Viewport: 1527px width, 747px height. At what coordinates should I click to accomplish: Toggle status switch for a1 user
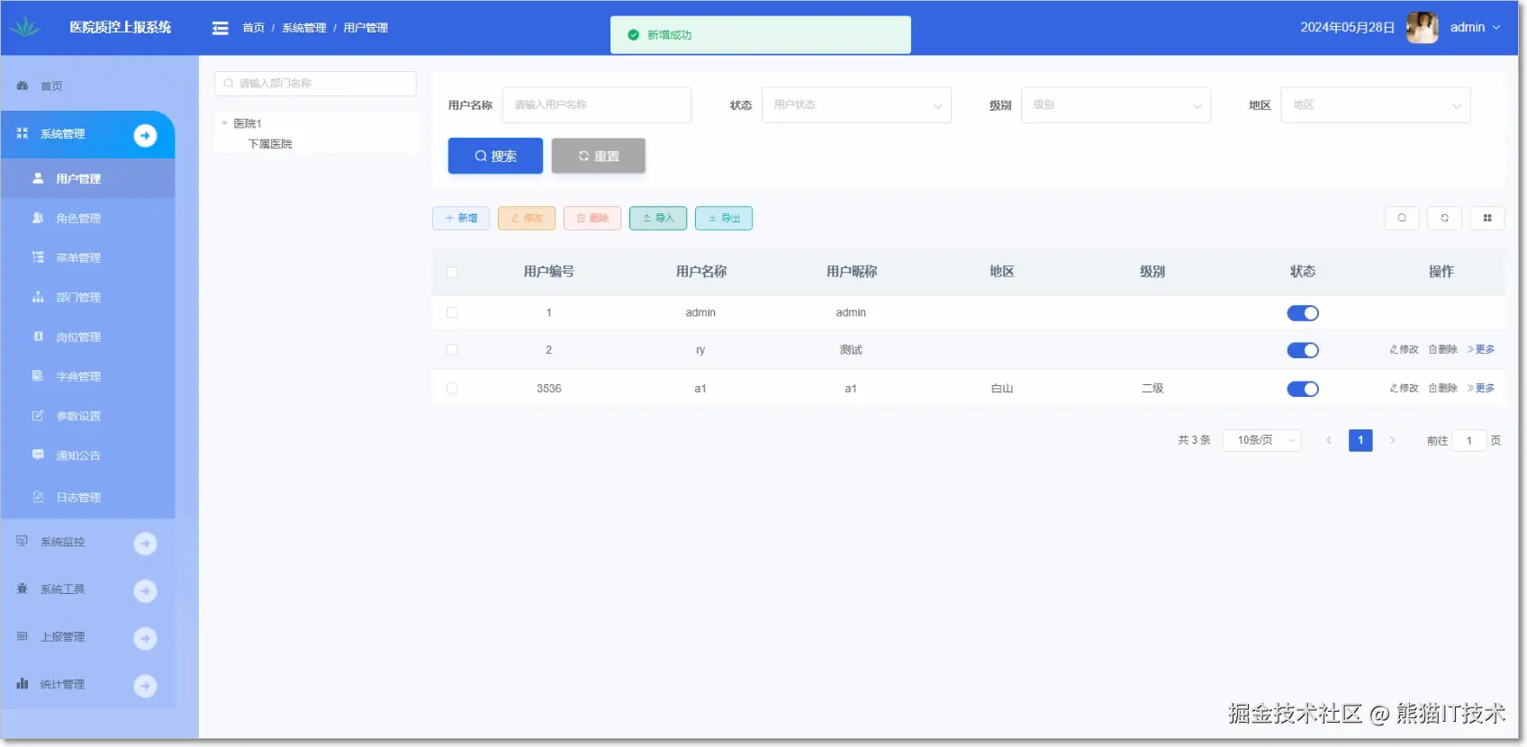1303,389
